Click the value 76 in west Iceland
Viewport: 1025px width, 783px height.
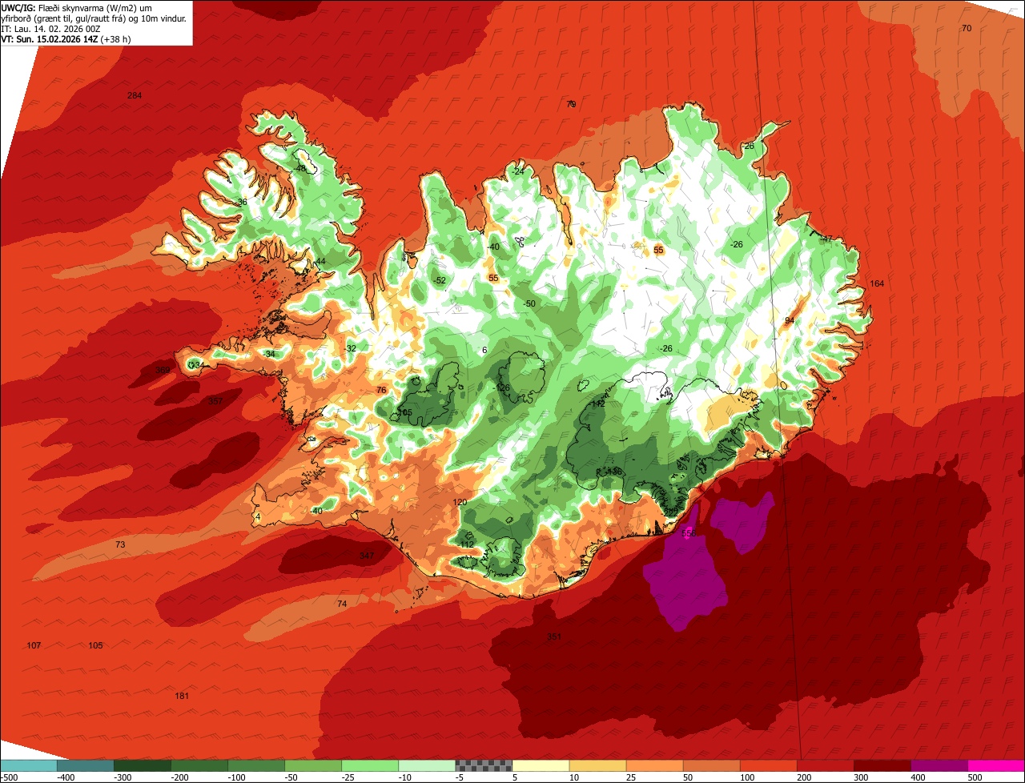click(381, 390)
